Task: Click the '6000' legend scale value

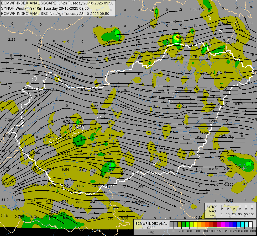Action: [253, 231]
